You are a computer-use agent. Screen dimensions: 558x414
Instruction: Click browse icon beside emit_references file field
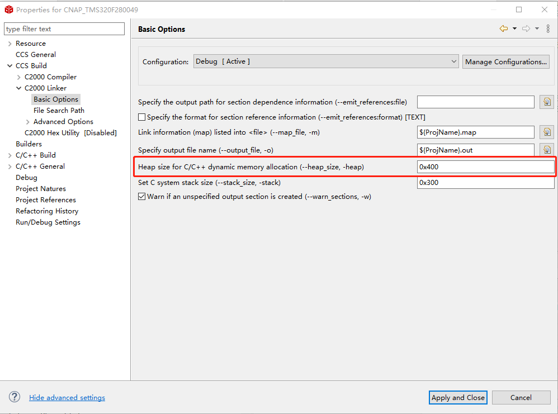pyautogui.click(x=546, y=102)
